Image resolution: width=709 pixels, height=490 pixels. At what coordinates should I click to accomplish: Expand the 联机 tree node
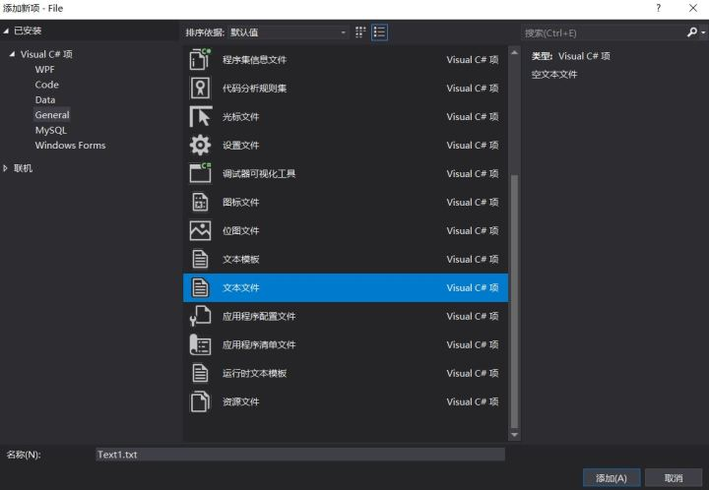7,168
